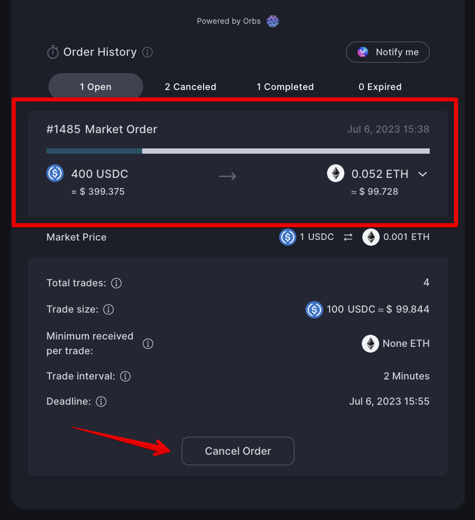Screen dimensions: 475x520
Task: Click the info icon beside Deadline
Action: 101,402
